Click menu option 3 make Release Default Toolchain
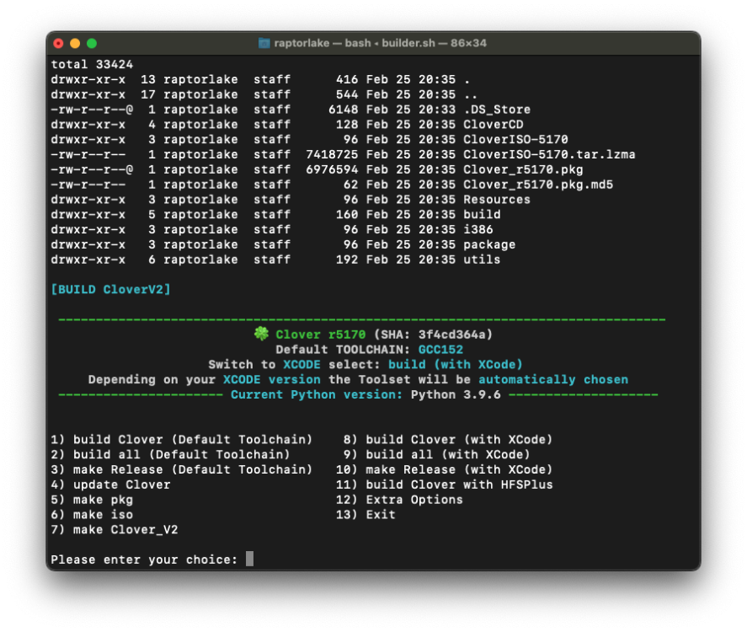 (182, 469)
